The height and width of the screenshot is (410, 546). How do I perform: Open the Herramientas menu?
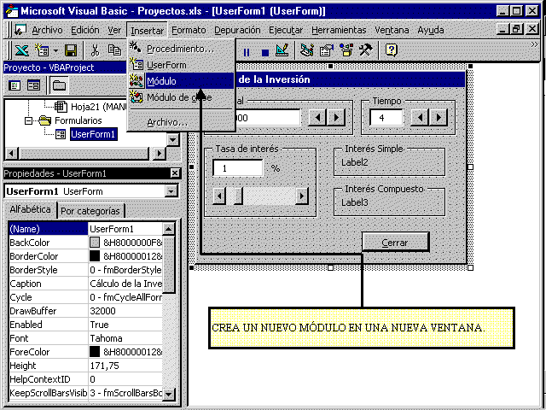pyautogui.click(x=339, y=31)
